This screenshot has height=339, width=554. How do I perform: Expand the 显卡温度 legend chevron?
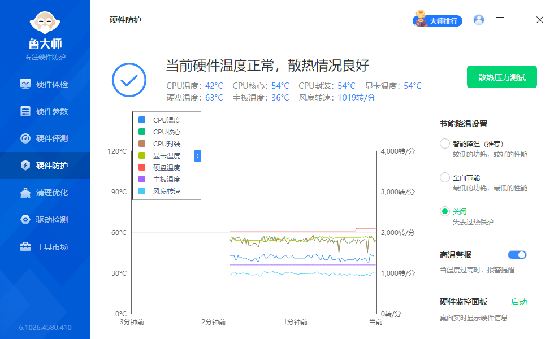tap(196, 155)
